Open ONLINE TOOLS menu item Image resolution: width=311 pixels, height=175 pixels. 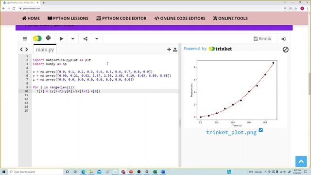tap(230, 18)
